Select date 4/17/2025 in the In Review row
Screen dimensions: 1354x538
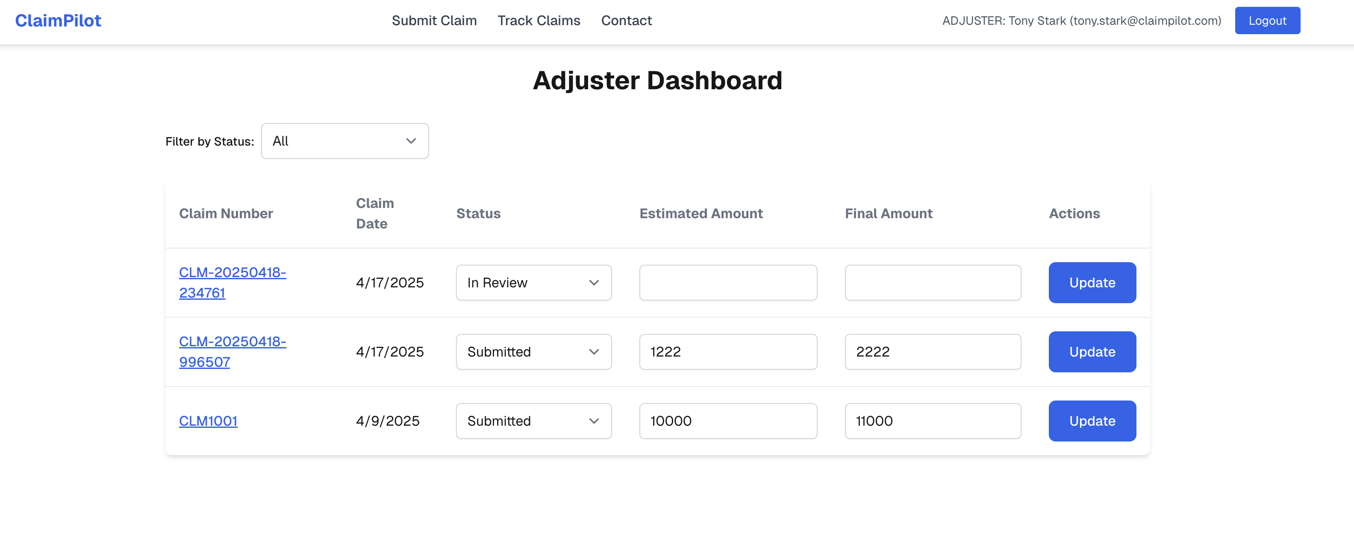click(x=390, y=282)
